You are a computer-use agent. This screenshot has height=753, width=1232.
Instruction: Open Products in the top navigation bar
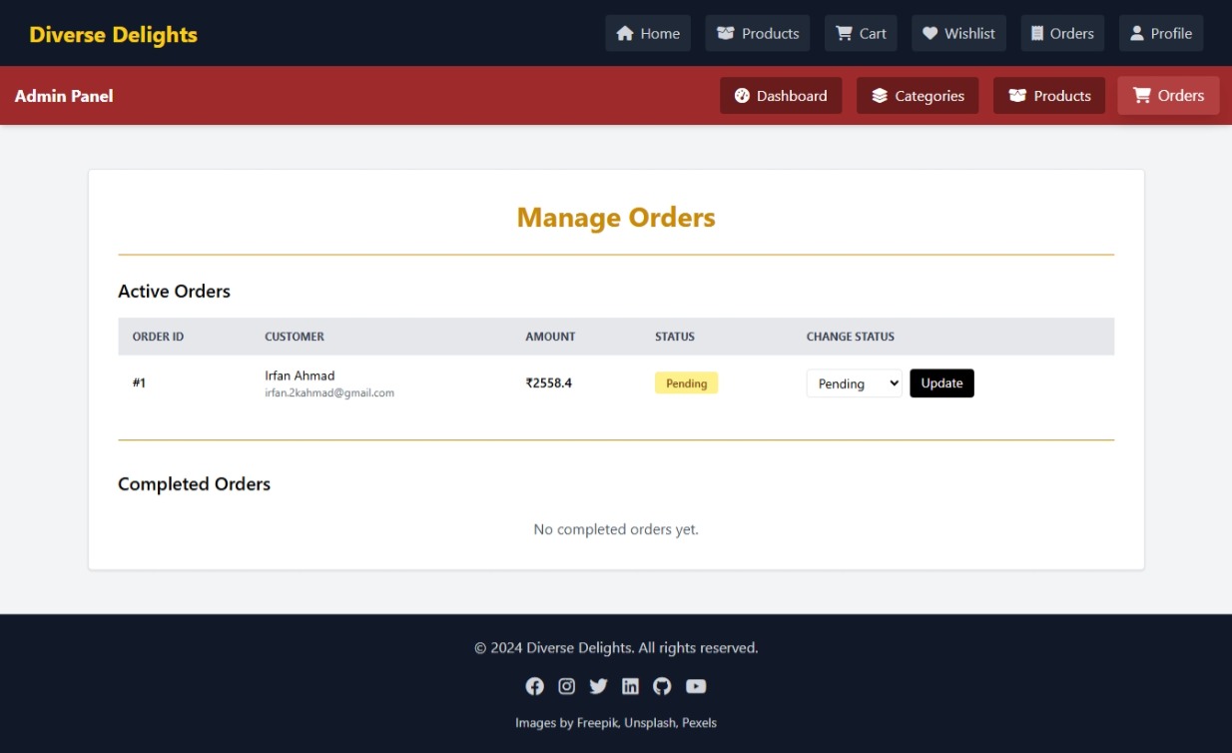pos(757,33)
